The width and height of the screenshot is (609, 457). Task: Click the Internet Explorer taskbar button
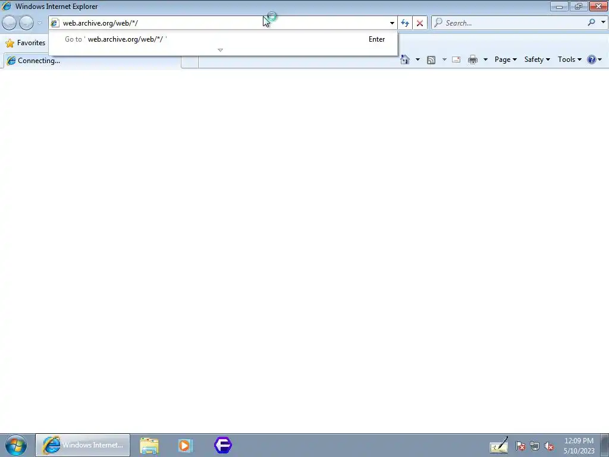coord(83,445)
